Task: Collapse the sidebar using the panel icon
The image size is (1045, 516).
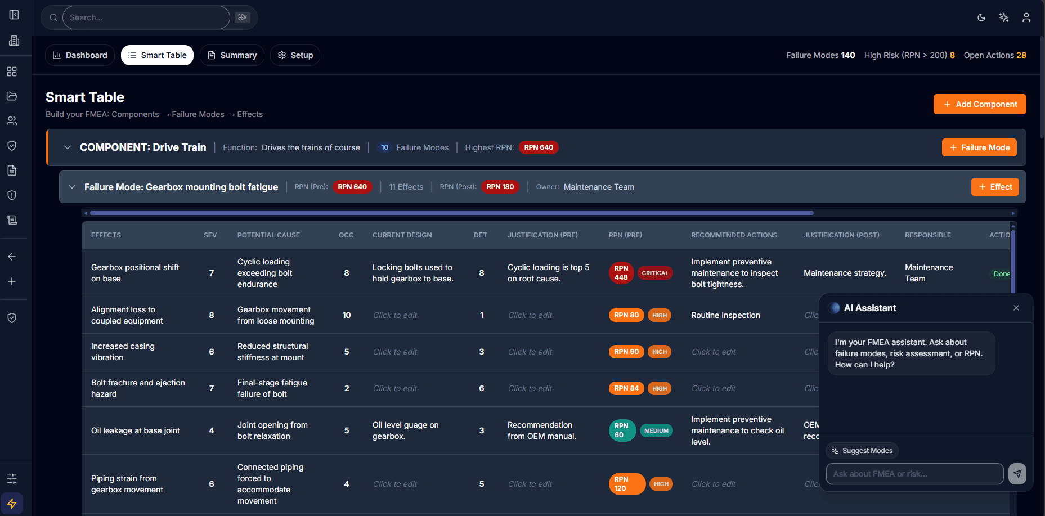Action: coord(14,15)
